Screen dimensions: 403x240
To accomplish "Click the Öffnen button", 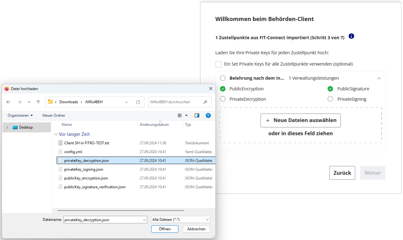I will point(165,229).
